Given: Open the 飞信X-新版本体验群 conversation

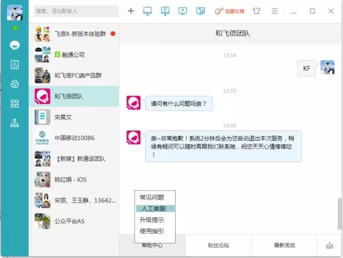Looking at the screenshot, I should coord(74,34).
